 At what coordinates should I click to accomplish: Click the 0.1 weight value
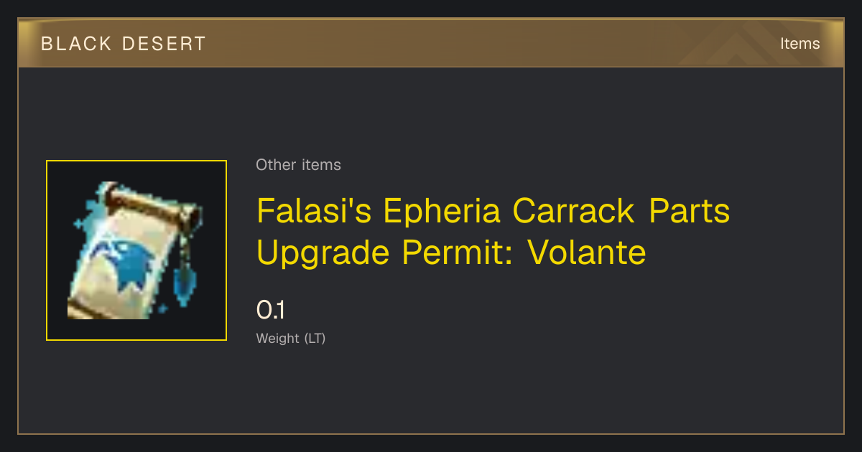tap(271, 311)
